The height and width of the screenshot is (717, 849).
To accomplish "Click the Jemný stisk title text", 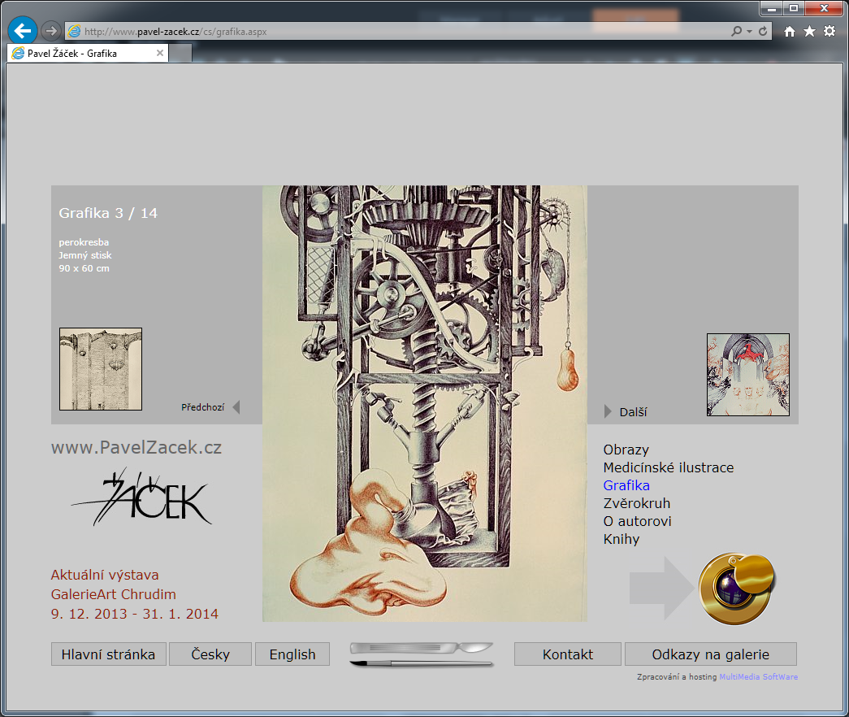I will point(85,255).
